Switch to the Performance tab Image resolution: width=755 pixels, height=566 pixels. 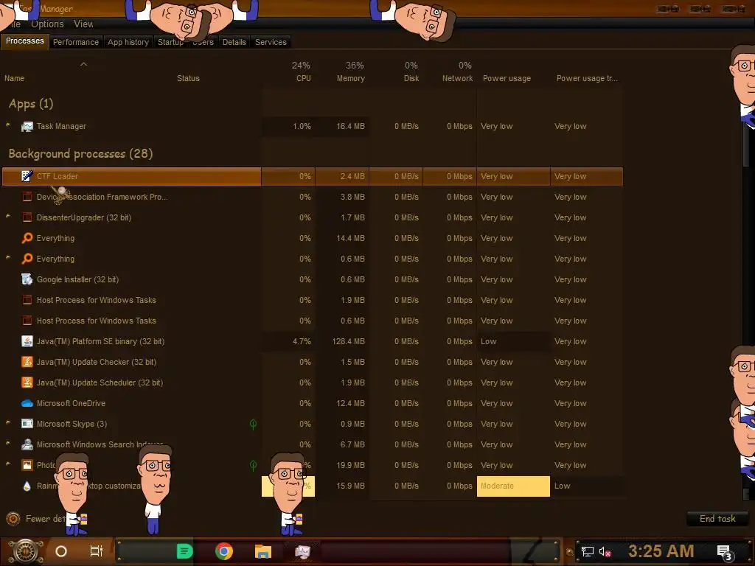pyautogui.click(x=76, y=42)
